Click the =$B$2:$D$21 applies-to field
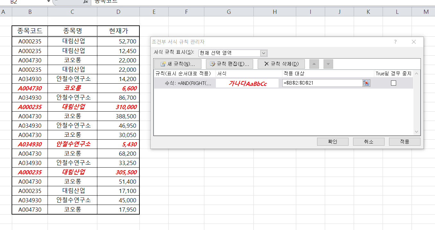 [322, 83]
